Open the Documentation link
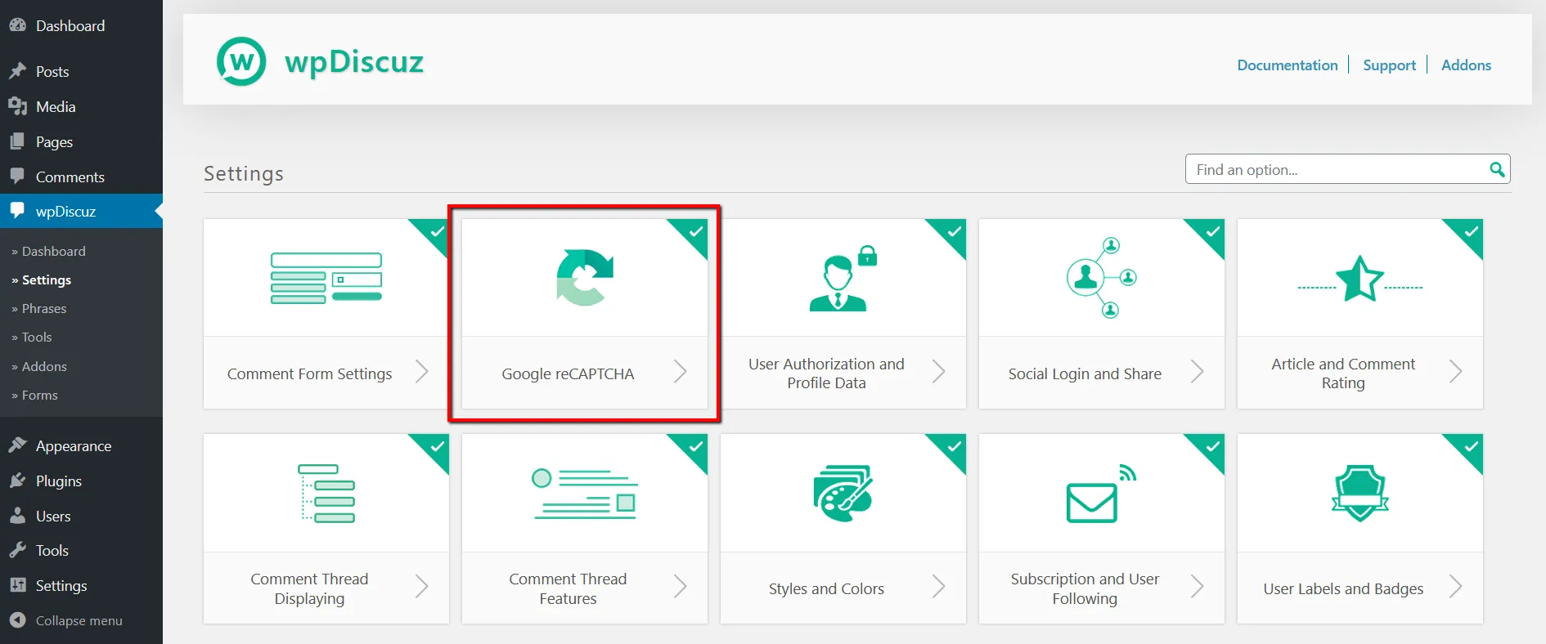This screenshot has width=1546, height=644. (x=1287, y=65)
